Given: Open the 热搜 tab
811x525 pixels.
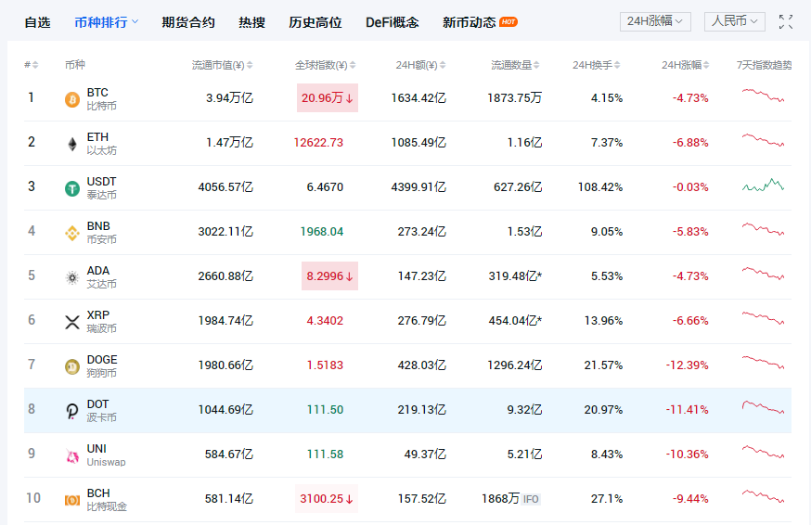Looking at the screenshot, I should (x=251, y=22).
